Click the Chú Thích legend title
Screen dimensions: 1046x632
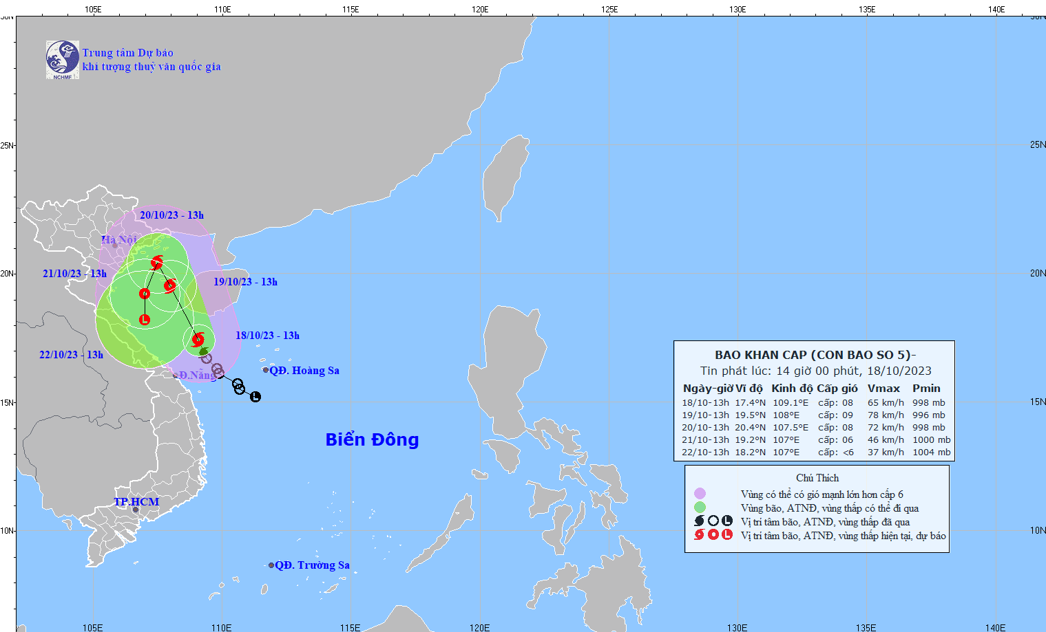(x=817, y=478)
